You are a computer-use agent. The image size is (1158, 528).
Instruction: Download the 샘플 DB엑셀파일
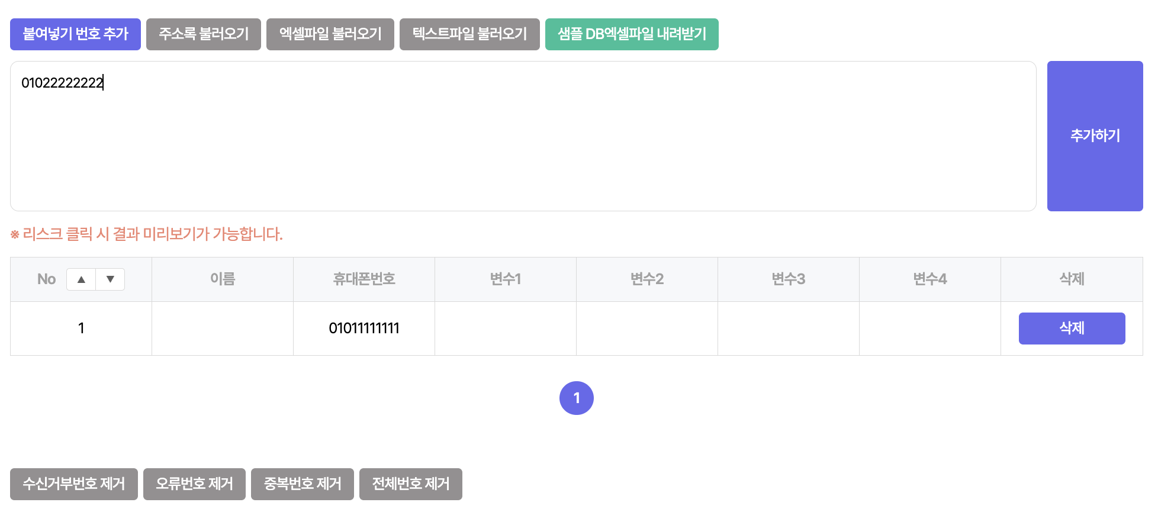631,34
